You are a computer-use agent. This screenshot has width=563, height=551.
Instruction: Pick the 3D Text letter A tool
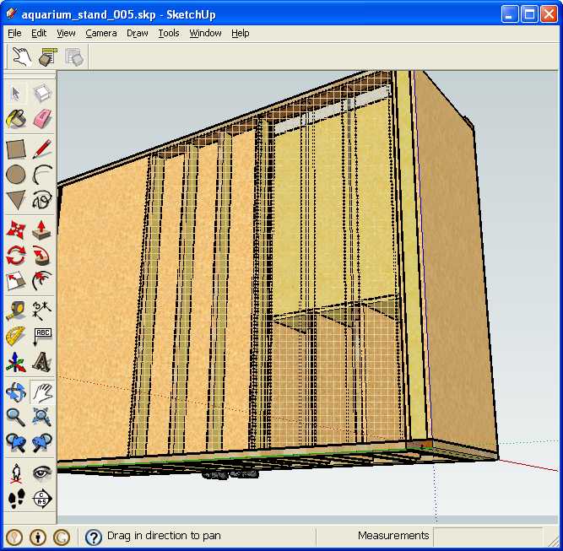pos(42,361)
